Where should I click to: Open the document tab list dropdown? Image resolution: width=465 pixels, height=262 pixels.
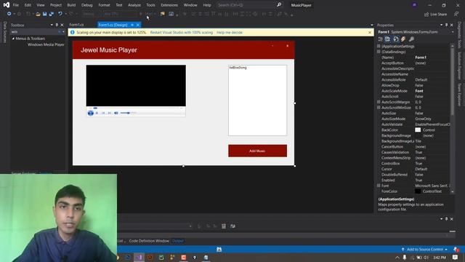coord(372,25)
